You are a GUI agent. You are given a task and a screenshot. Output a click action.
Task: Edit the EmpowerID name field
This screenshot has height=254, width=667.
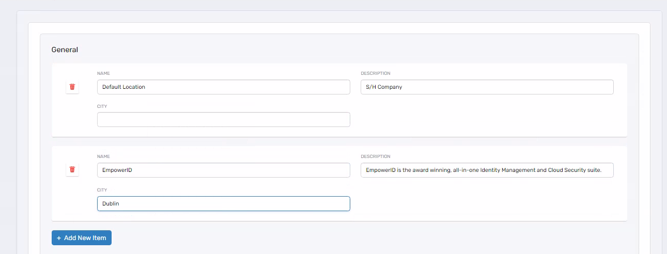tap(224, 170)
